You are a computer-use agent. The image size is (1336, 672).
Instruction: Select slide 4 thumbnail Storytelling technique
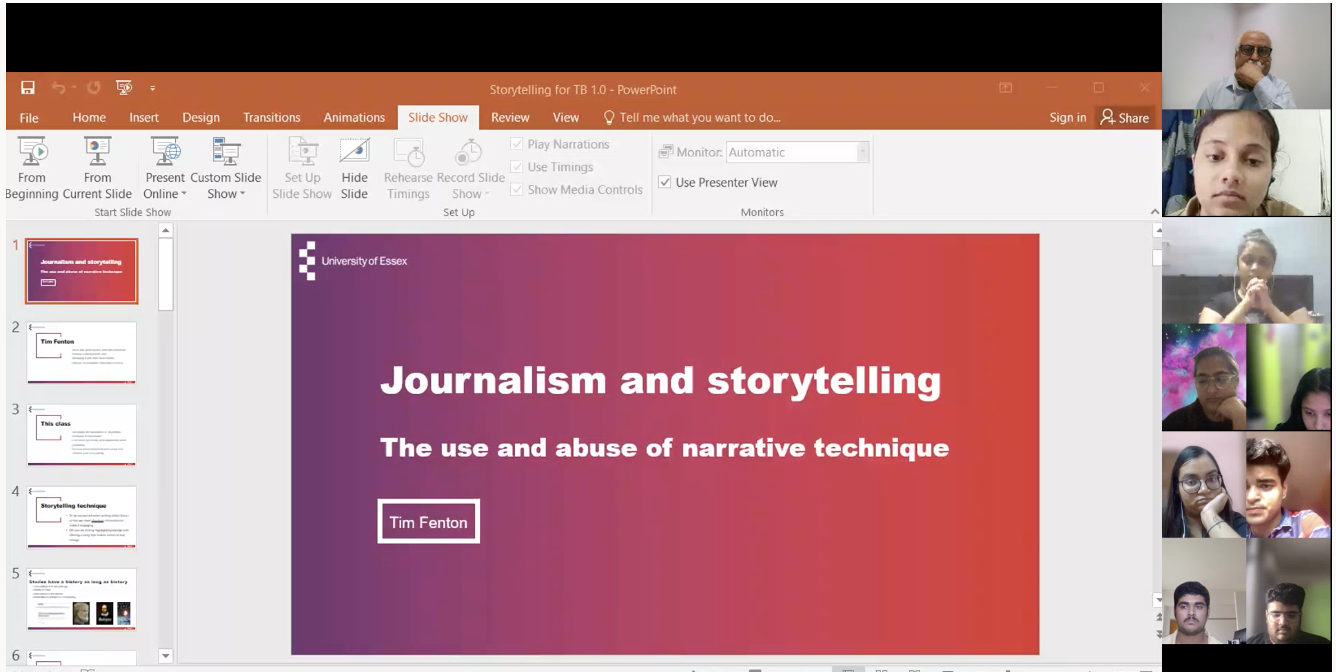pyautogui.click(x=82, y=517)
